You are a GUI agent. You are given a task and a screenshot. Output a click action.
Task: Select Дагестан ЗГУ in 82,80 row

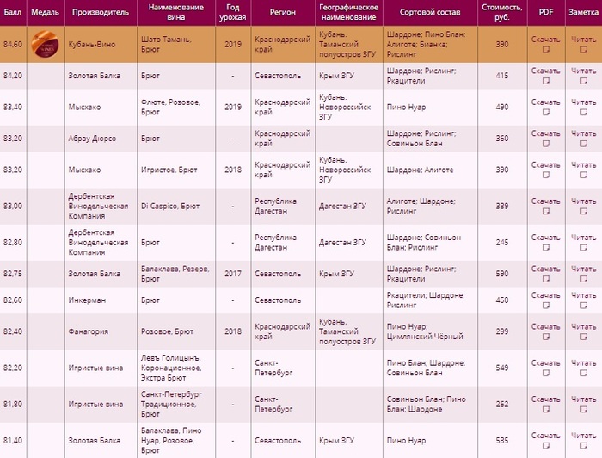click(x=342, y=243)
